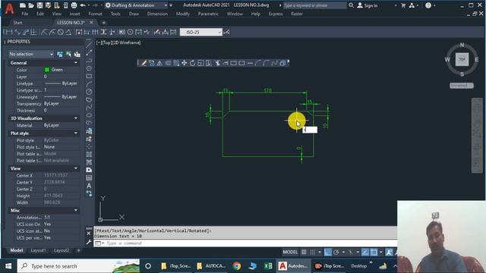Toggle isometric drafting in status bar
The width and height of the screenshot is (486, 273).
click(x=351, y=253)
